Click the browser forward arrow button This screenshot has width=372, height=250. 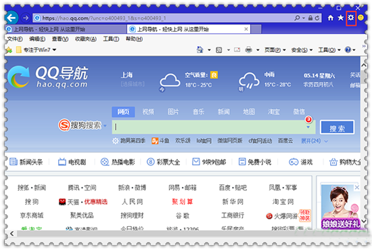(x=26, y=18)
